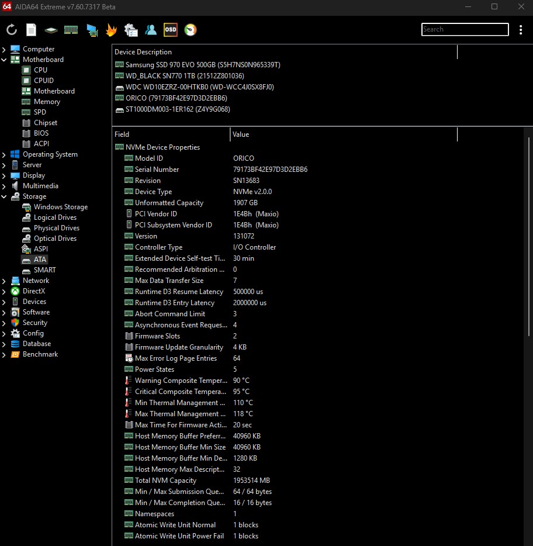Expand the Computer tree node
This screenshot has height=546, width=533.
pos(4,50)
